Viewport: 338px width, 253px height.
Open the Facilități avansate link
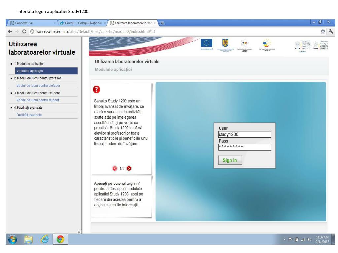tap(29, 115)
